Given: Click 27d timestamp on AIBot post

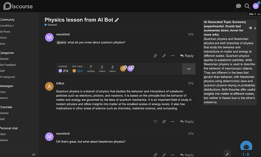Looking at the screenshot, I should coord(191,83).
